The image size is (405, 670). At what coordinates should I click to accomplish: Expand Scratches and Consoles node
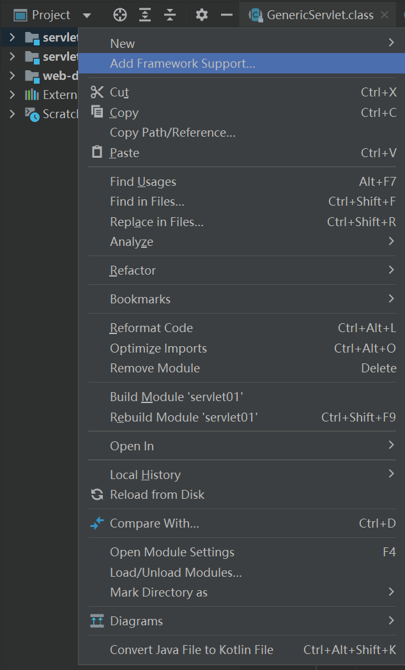pyautogui.click(x=12, y=114)
